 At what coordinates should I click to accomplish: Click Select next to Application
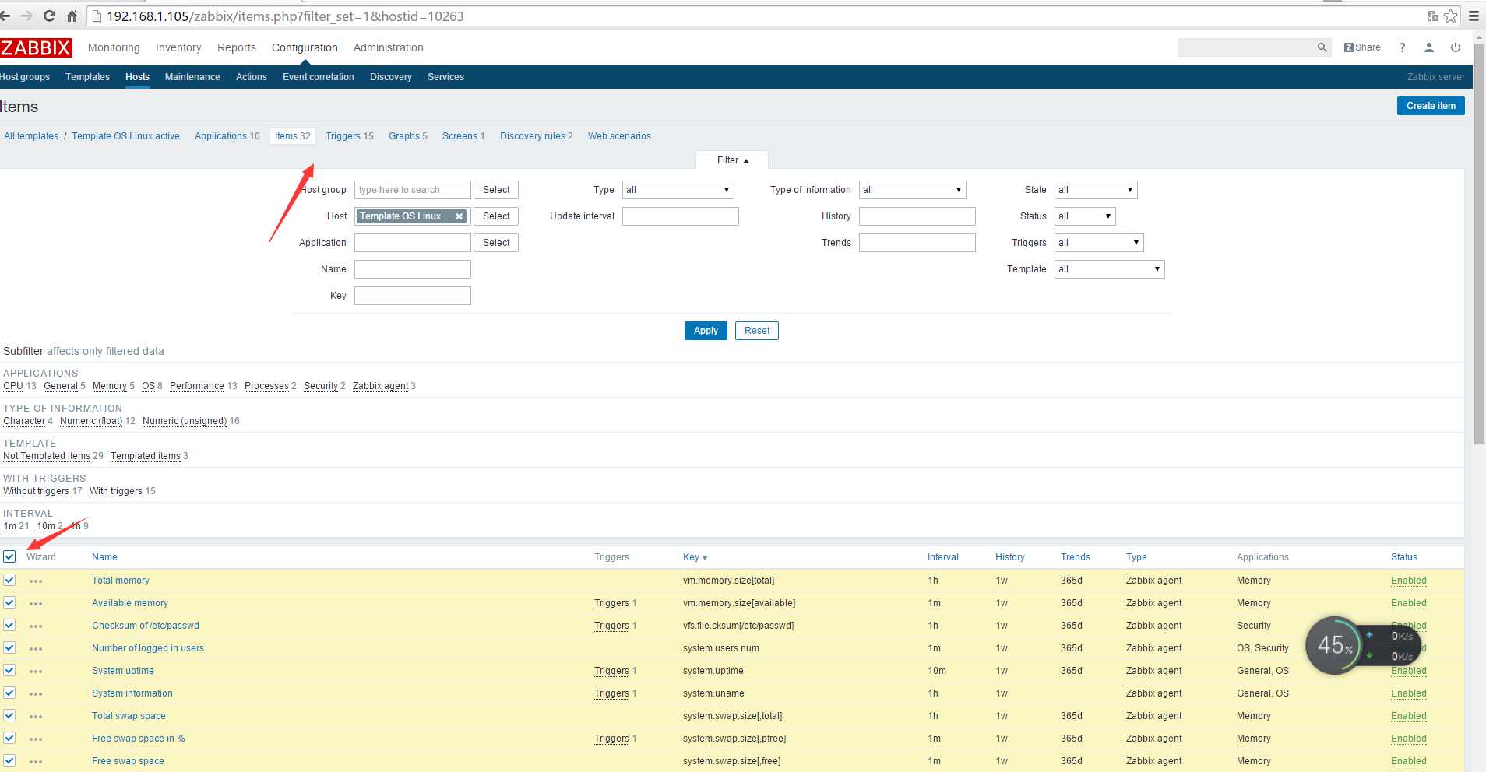(x=496, y=243)
